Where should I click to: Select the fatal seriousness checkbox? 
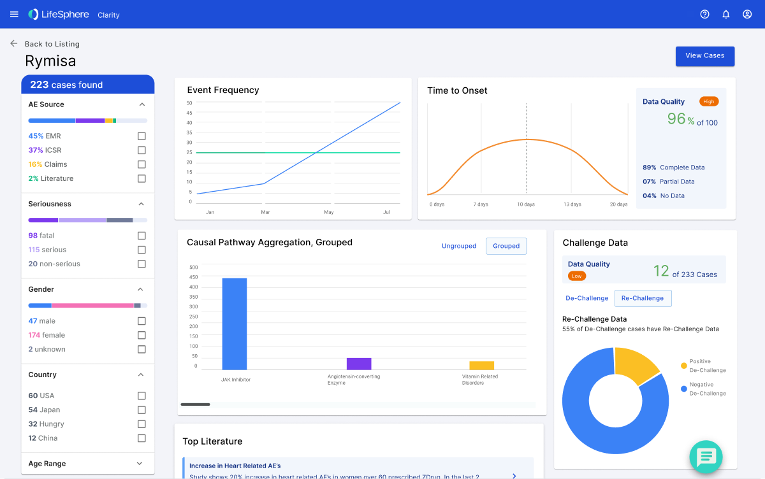point(142,236)
